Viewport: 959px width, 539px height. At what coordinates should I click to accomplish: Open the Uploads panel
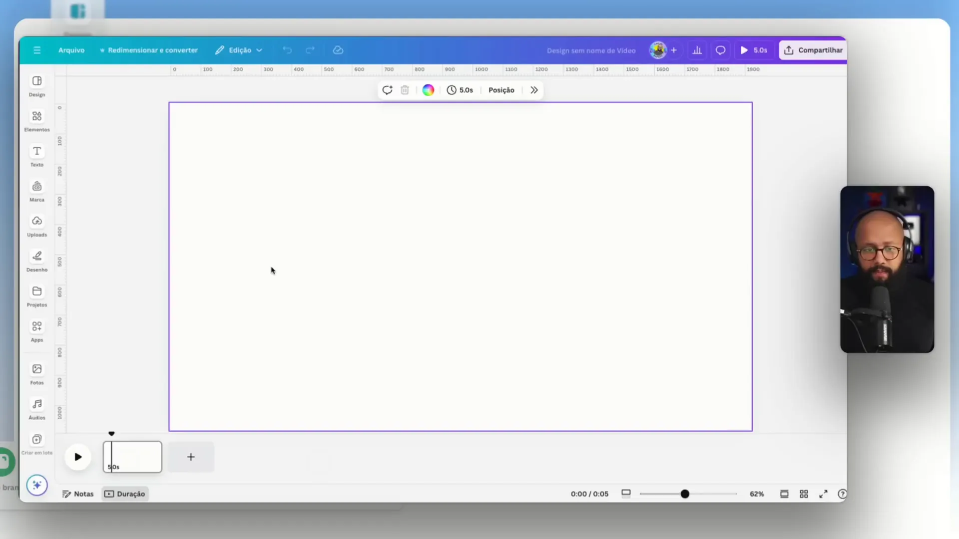point(37,226)
